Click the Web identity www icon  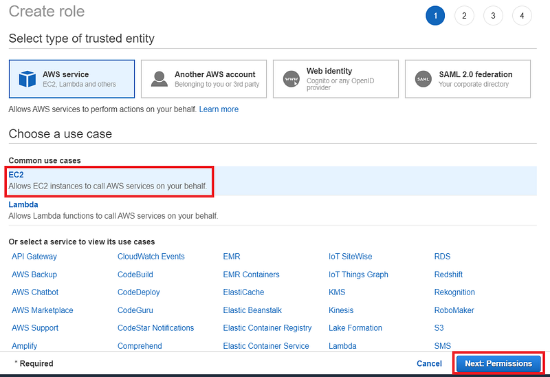pos(291,78)
